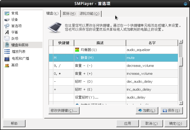190x130 pixels.
Task: Select the decrease_volume name cell
Action: pos(152,66)
